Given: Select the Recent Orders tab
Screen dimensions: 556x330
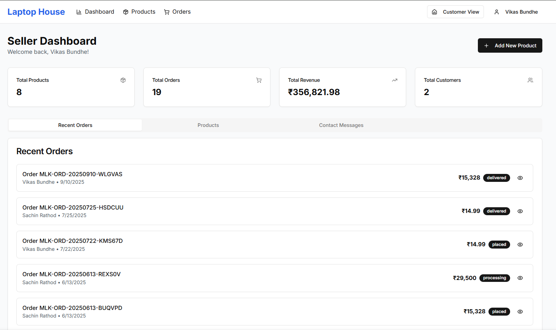Looking at the screenshot, I should pyautogui.click(x=75, y=125).
